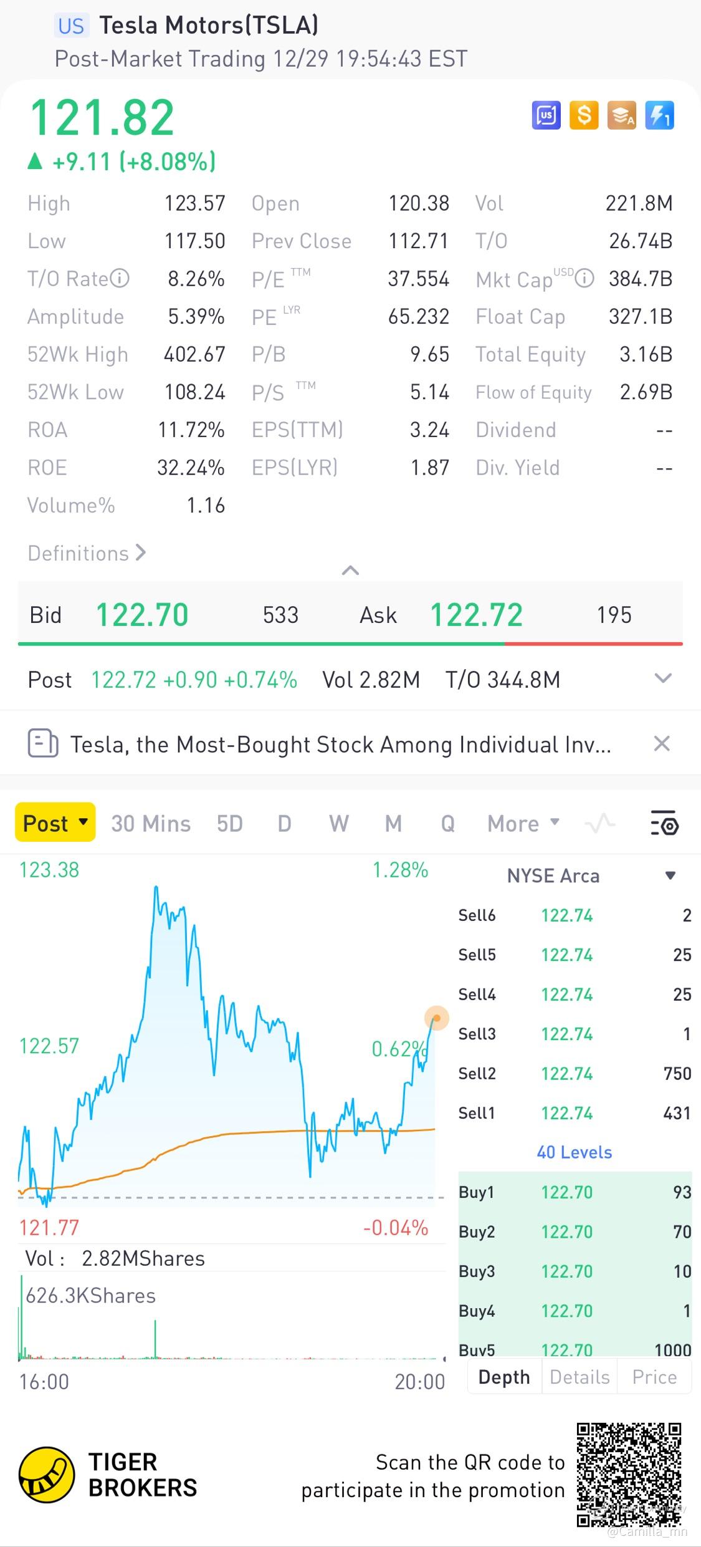Tap the T/O Rate info icon
The image size is (701, 1547).
click(120, 278)
